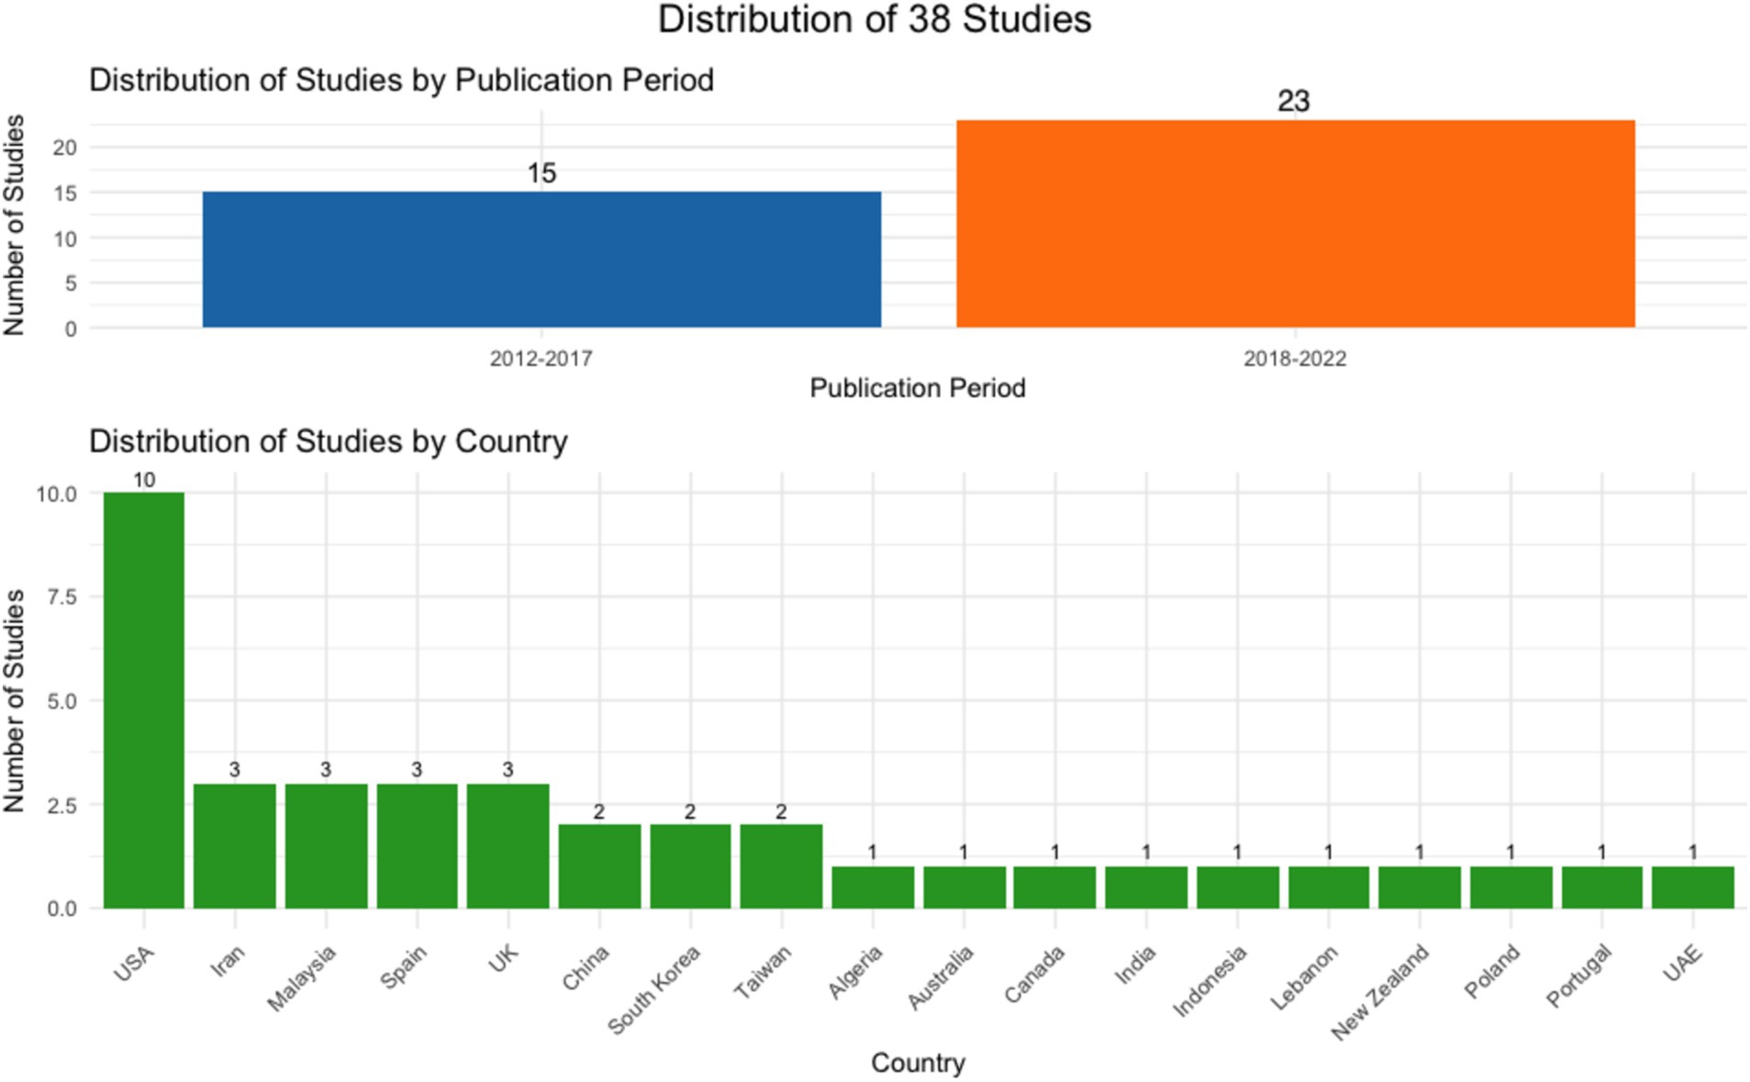Click the "Lebanon" axis label
The height and width of the screenshot is (1082, 1750).
click(1304, 978)
